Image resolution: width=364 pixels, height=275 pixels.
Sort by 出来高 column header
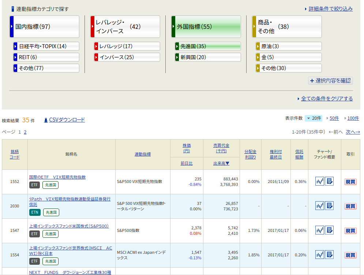click(221, 163)
